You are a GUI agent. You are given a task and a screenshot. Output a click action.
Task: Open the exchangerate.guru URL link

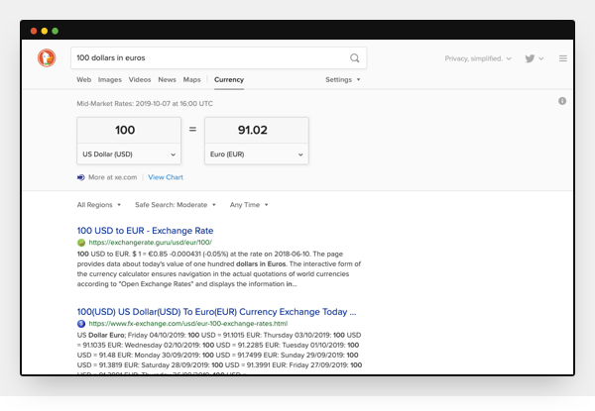click(x=151, y=243)
